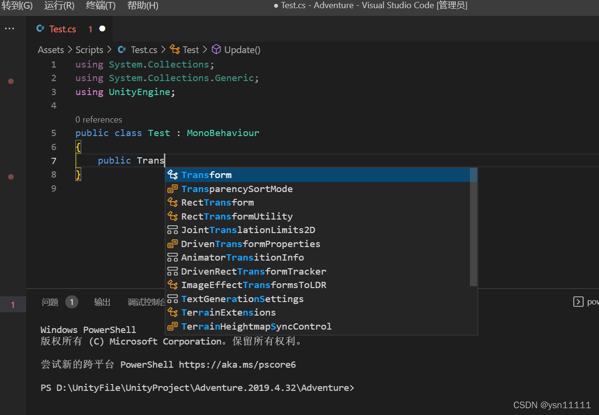Click the error count 1 on Test.cs tab
Image resolution: width=599 pixels, height=415 pixels.
(90, 29)
